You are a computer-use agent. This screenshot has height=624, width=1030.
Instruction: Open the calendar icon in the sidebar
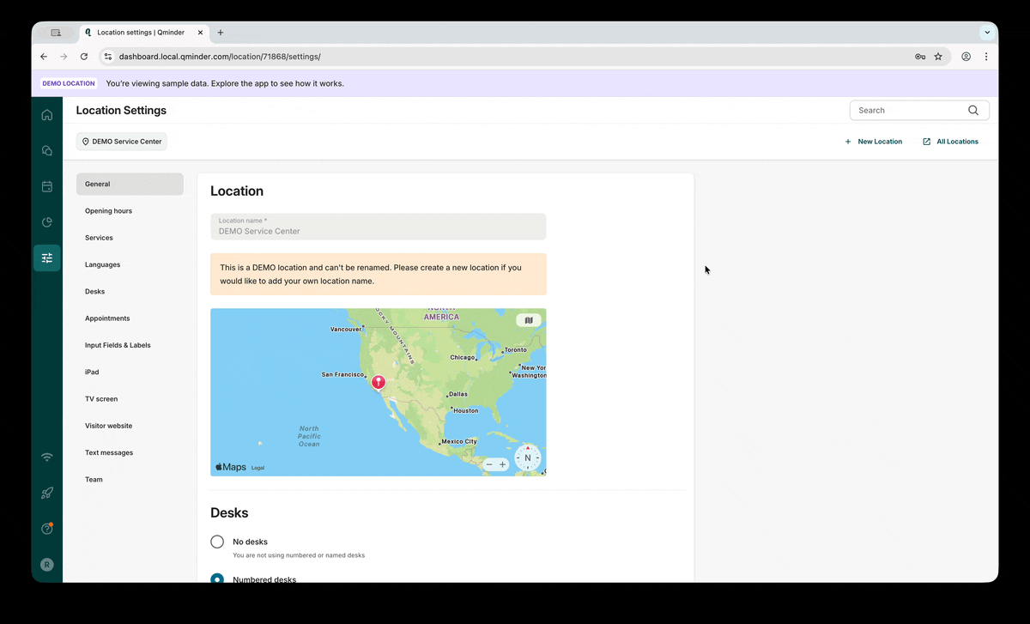[x=47, y=186]
